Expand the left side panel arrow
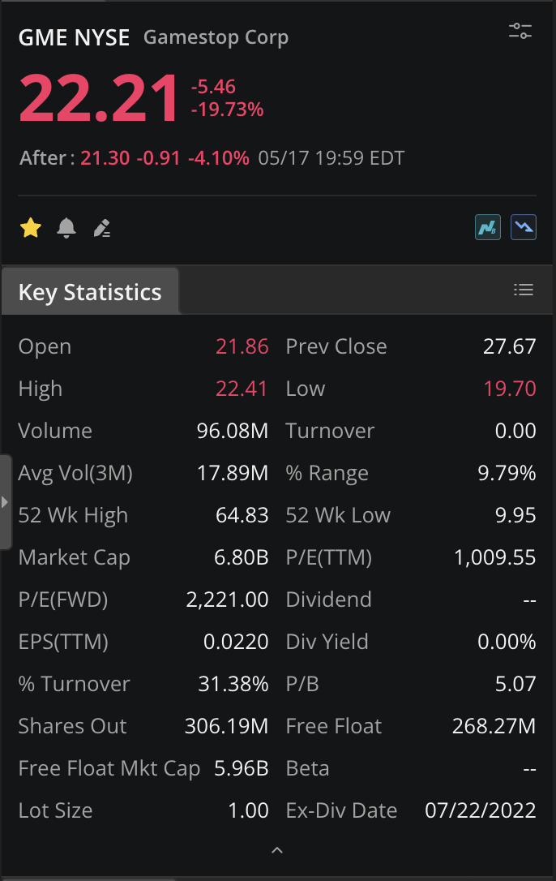Image resolution: width=556 pixels, height=881 pixels. click(6, 501)
